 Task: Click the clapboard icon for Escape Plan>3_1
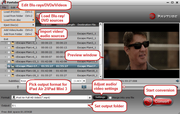click(x=13, y=43)
